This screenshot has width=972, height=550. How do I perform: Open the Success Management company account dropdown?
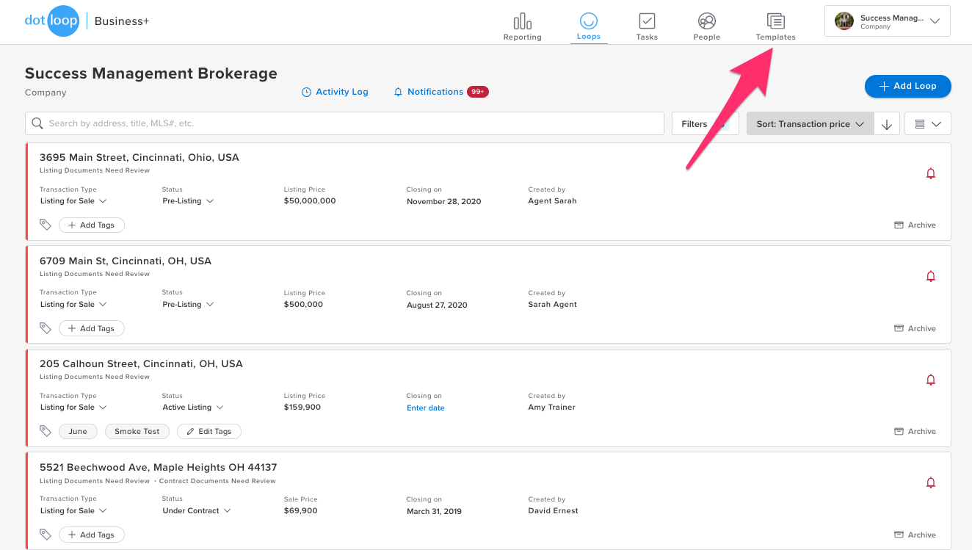887,21
